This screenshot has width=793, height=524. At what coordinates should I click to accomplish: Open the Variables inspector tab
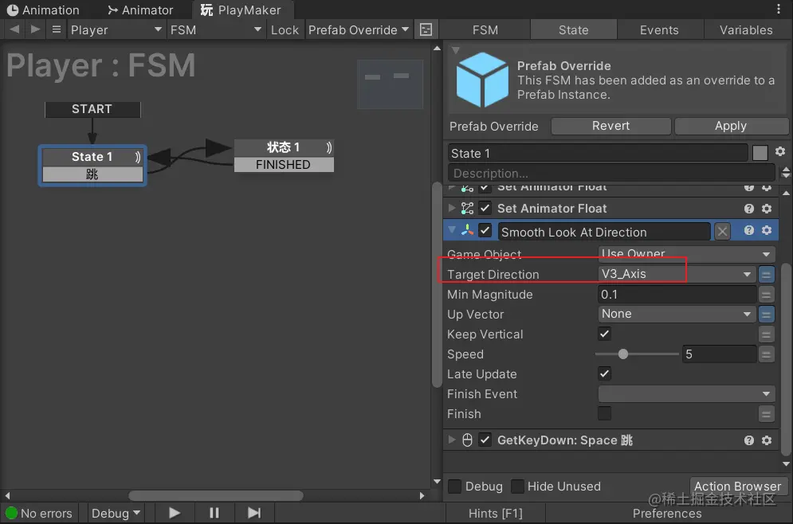coord(746,29)
